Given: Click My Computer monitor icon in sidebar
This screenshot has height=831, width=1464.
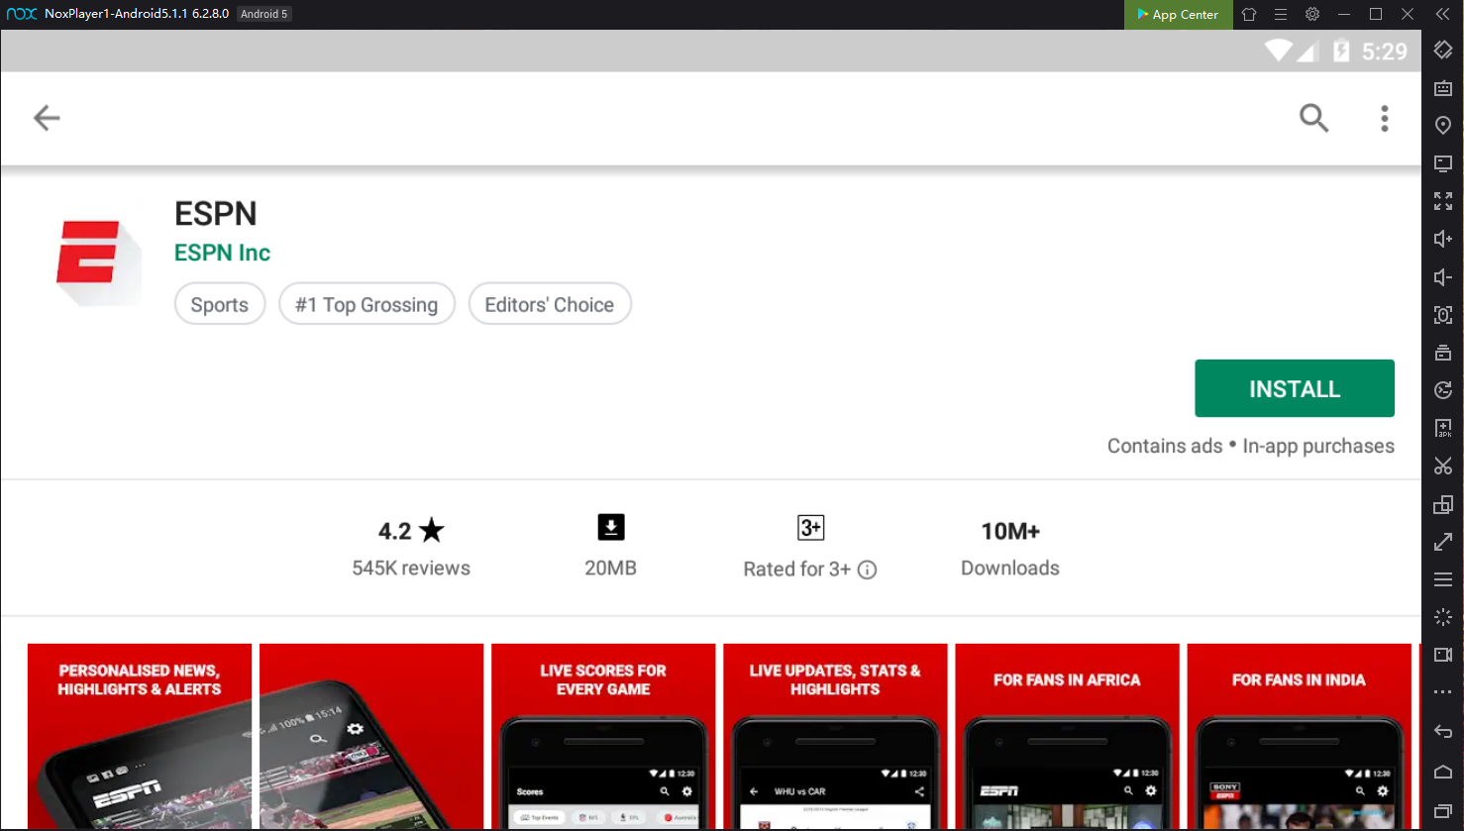Looking at the screenshot, I should coord(1443,162).
